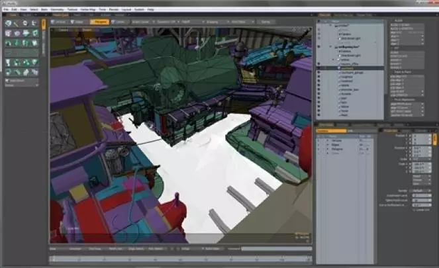Switch selection mode to Edges

click(79, 21)
